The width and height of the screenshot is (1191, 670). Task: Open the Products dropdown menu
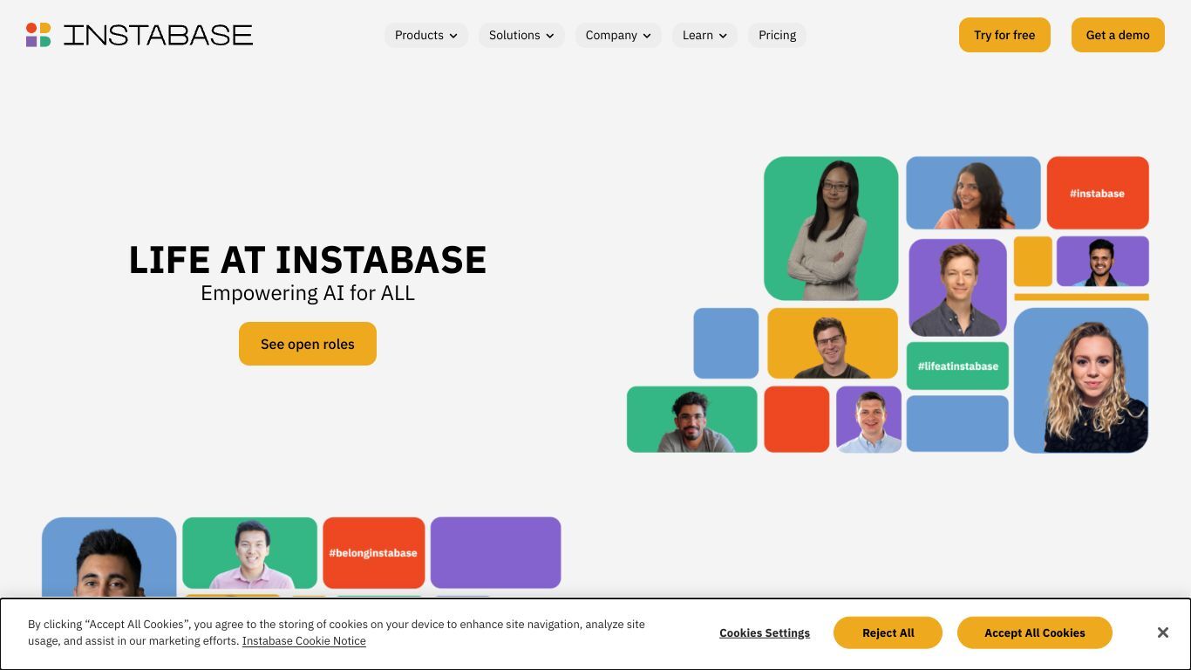pos(426,35)
